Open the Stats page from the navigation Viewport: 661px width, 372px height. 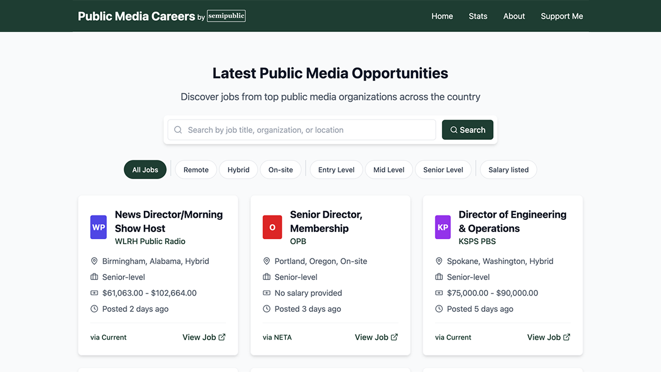click(478, 16)
